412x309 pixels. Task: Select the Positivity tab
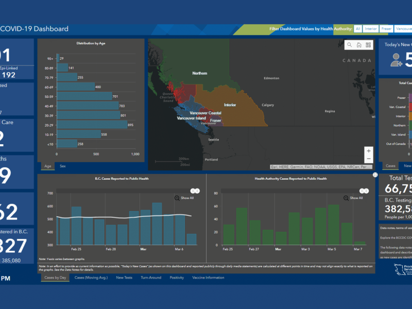(177, 278)
